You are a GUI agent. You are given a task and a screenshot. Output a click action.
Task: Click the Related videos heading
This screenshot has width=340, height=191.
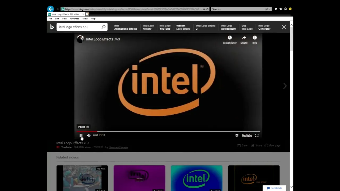coord(67,157)
